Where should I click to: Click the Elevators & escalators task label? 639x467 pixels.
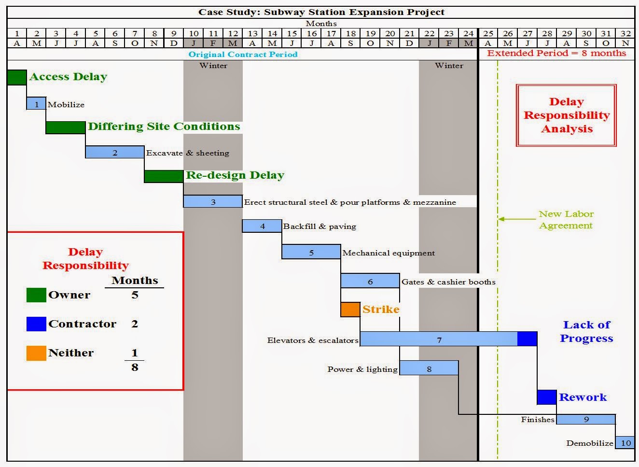pyautogui.click(x=312, y=340)
